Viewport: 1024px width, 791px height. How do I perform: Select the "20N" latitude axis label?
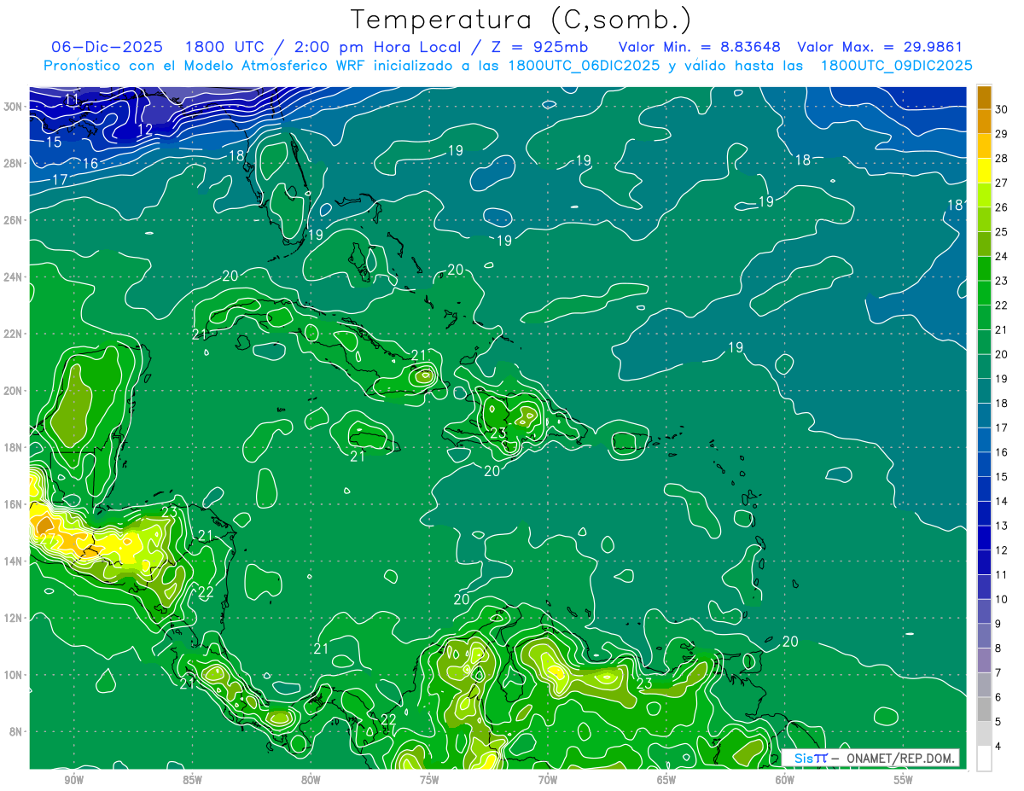pos(13,391)
